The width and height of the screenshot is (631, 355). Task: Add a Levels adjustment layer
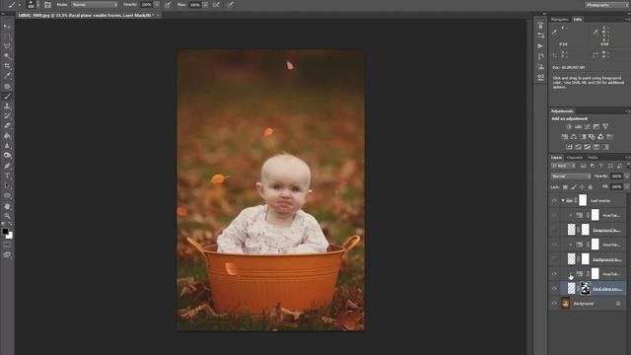(x=578, y=126)
